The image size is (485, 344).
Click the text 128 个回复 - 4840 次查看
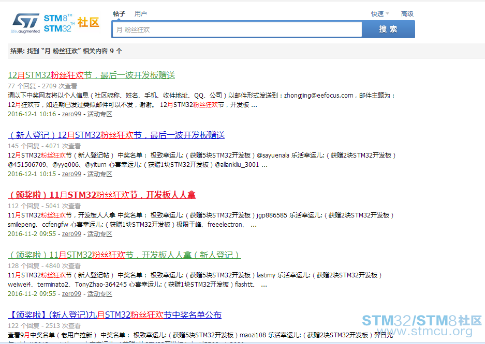44,265
